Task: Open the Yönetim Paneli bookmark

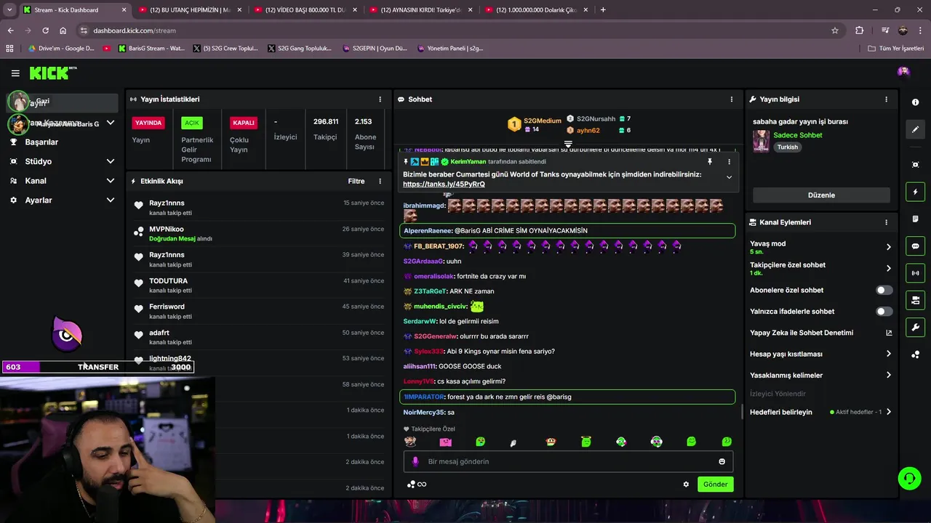Action: click(x=451, y=49)
